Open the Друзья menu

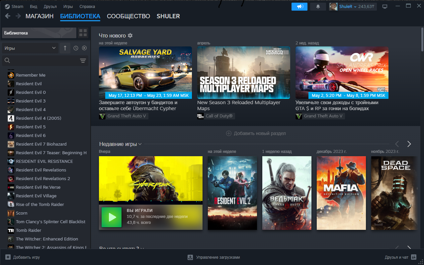[50, 6]
